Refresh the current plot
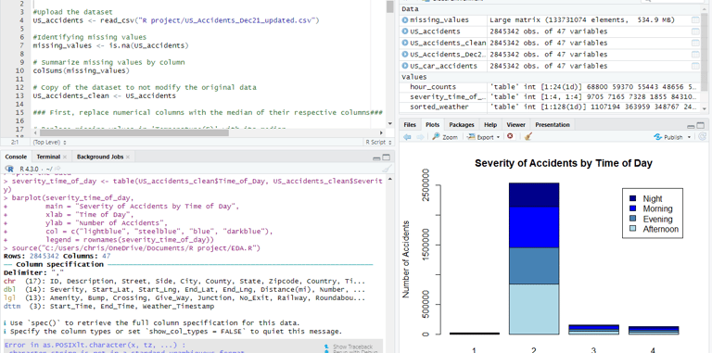 pyautogui.click(x=703, y=136)
